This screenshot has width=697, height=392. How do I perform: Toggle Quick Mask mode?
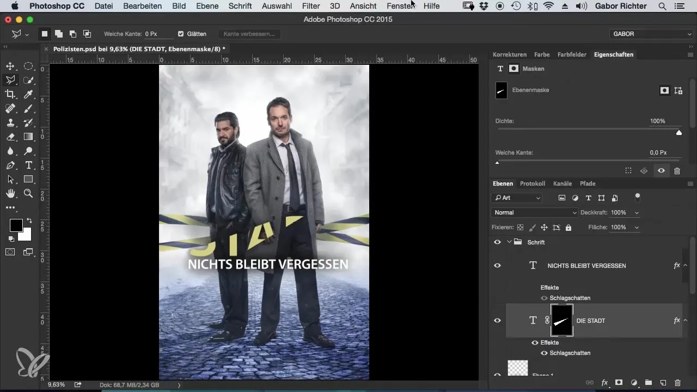click(x=10, y=252)
